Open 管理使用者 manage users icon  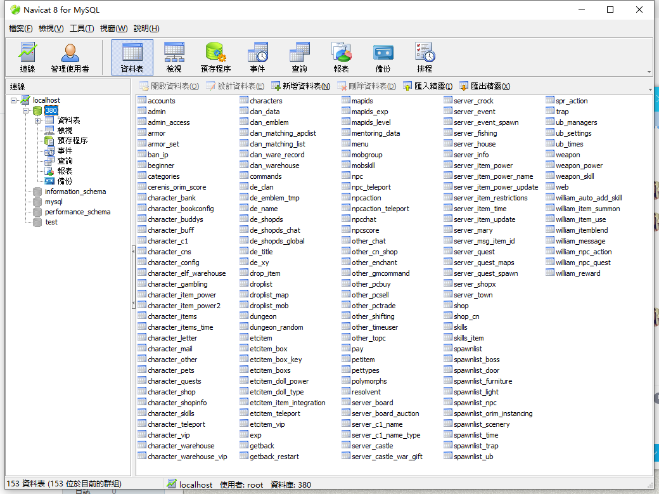[x=70, y=57]
